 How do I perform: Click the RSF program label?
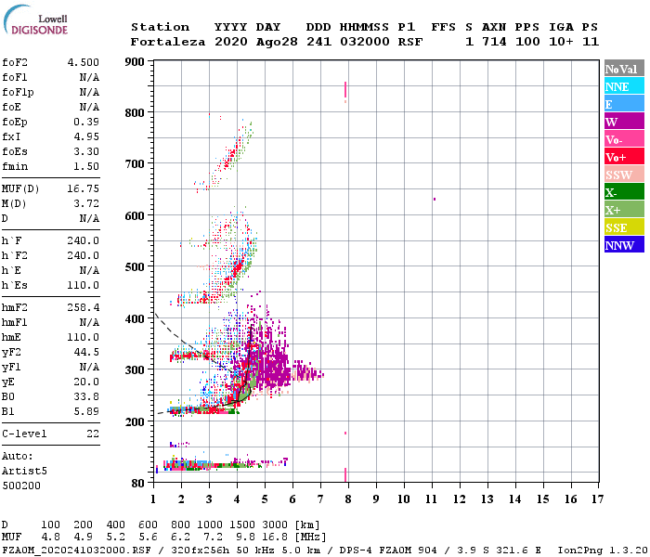coord(410,42)
